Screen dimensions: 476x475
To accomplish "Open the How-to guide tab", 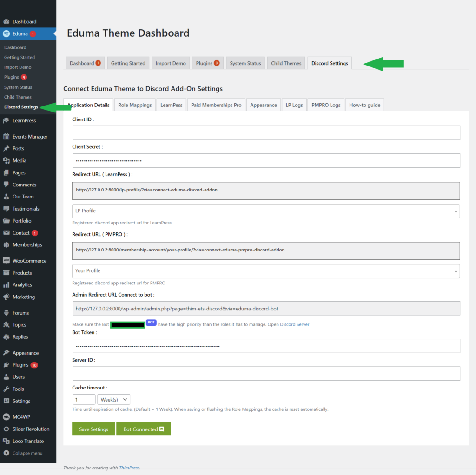I will (x=364, y=105).
